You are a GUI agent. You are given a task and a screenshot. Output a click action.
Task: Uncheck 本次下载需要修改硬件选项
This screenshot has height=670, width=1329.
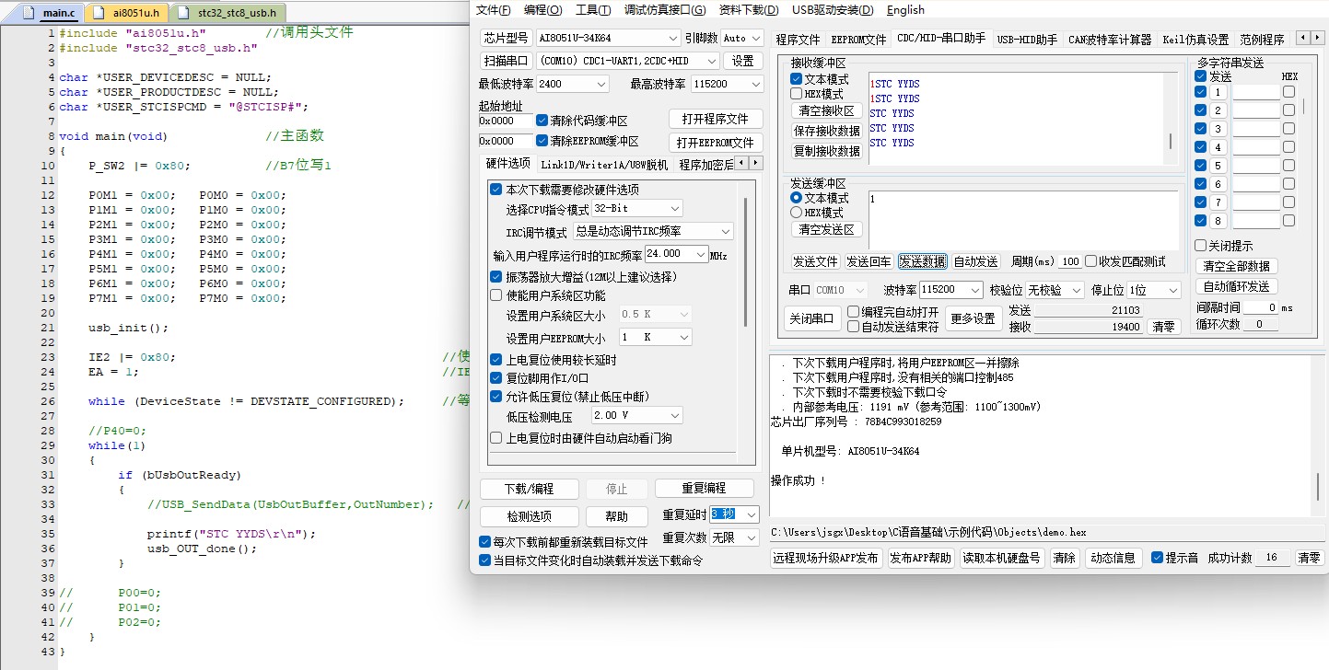point(496,190)
